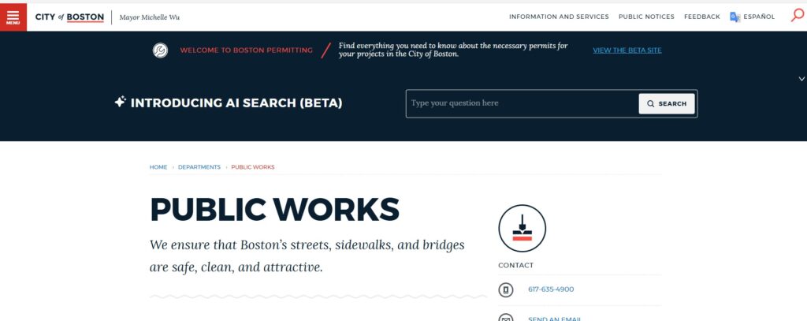Select Feedback in the top navigation
Viewport: 807px width, 321px height.
[x=701, y=17]
